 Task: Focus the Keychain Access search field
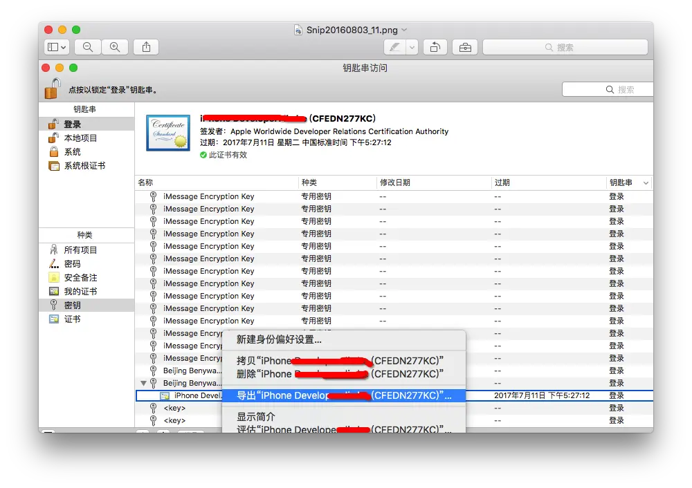(608, 89)
